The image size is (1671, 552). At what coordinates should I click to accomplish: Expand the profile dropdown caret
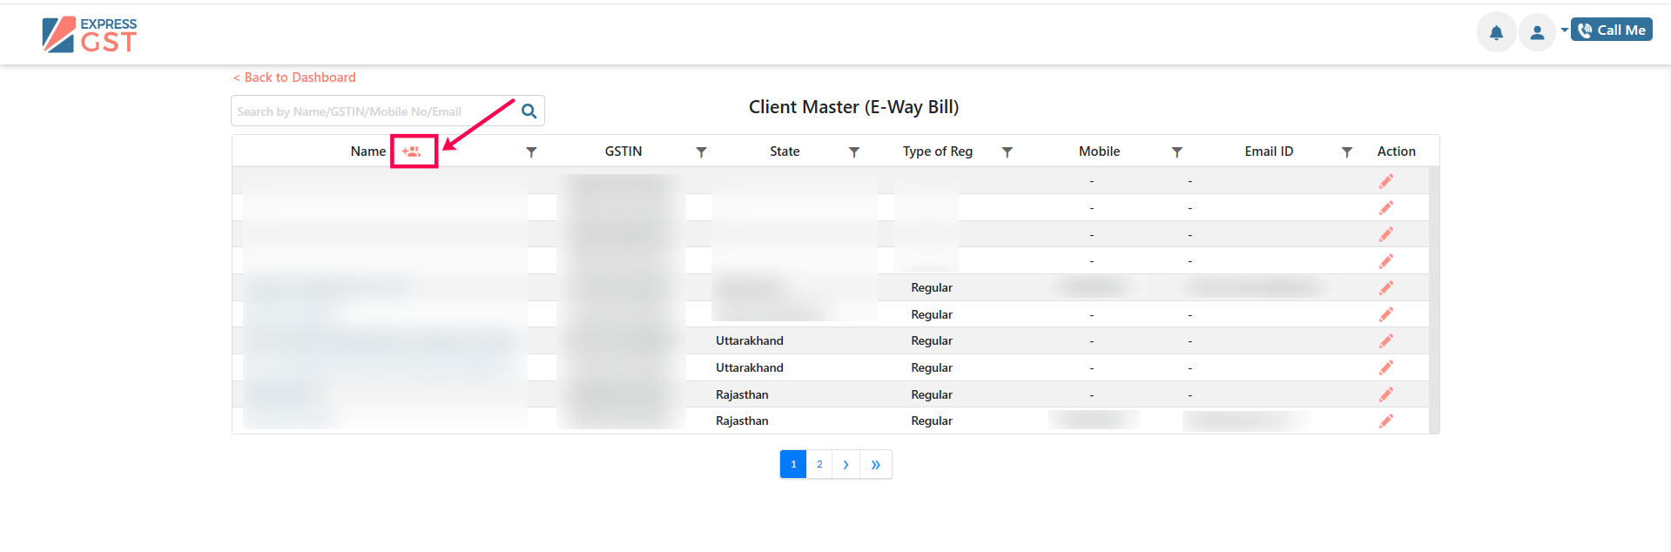tap(1564, 30)
